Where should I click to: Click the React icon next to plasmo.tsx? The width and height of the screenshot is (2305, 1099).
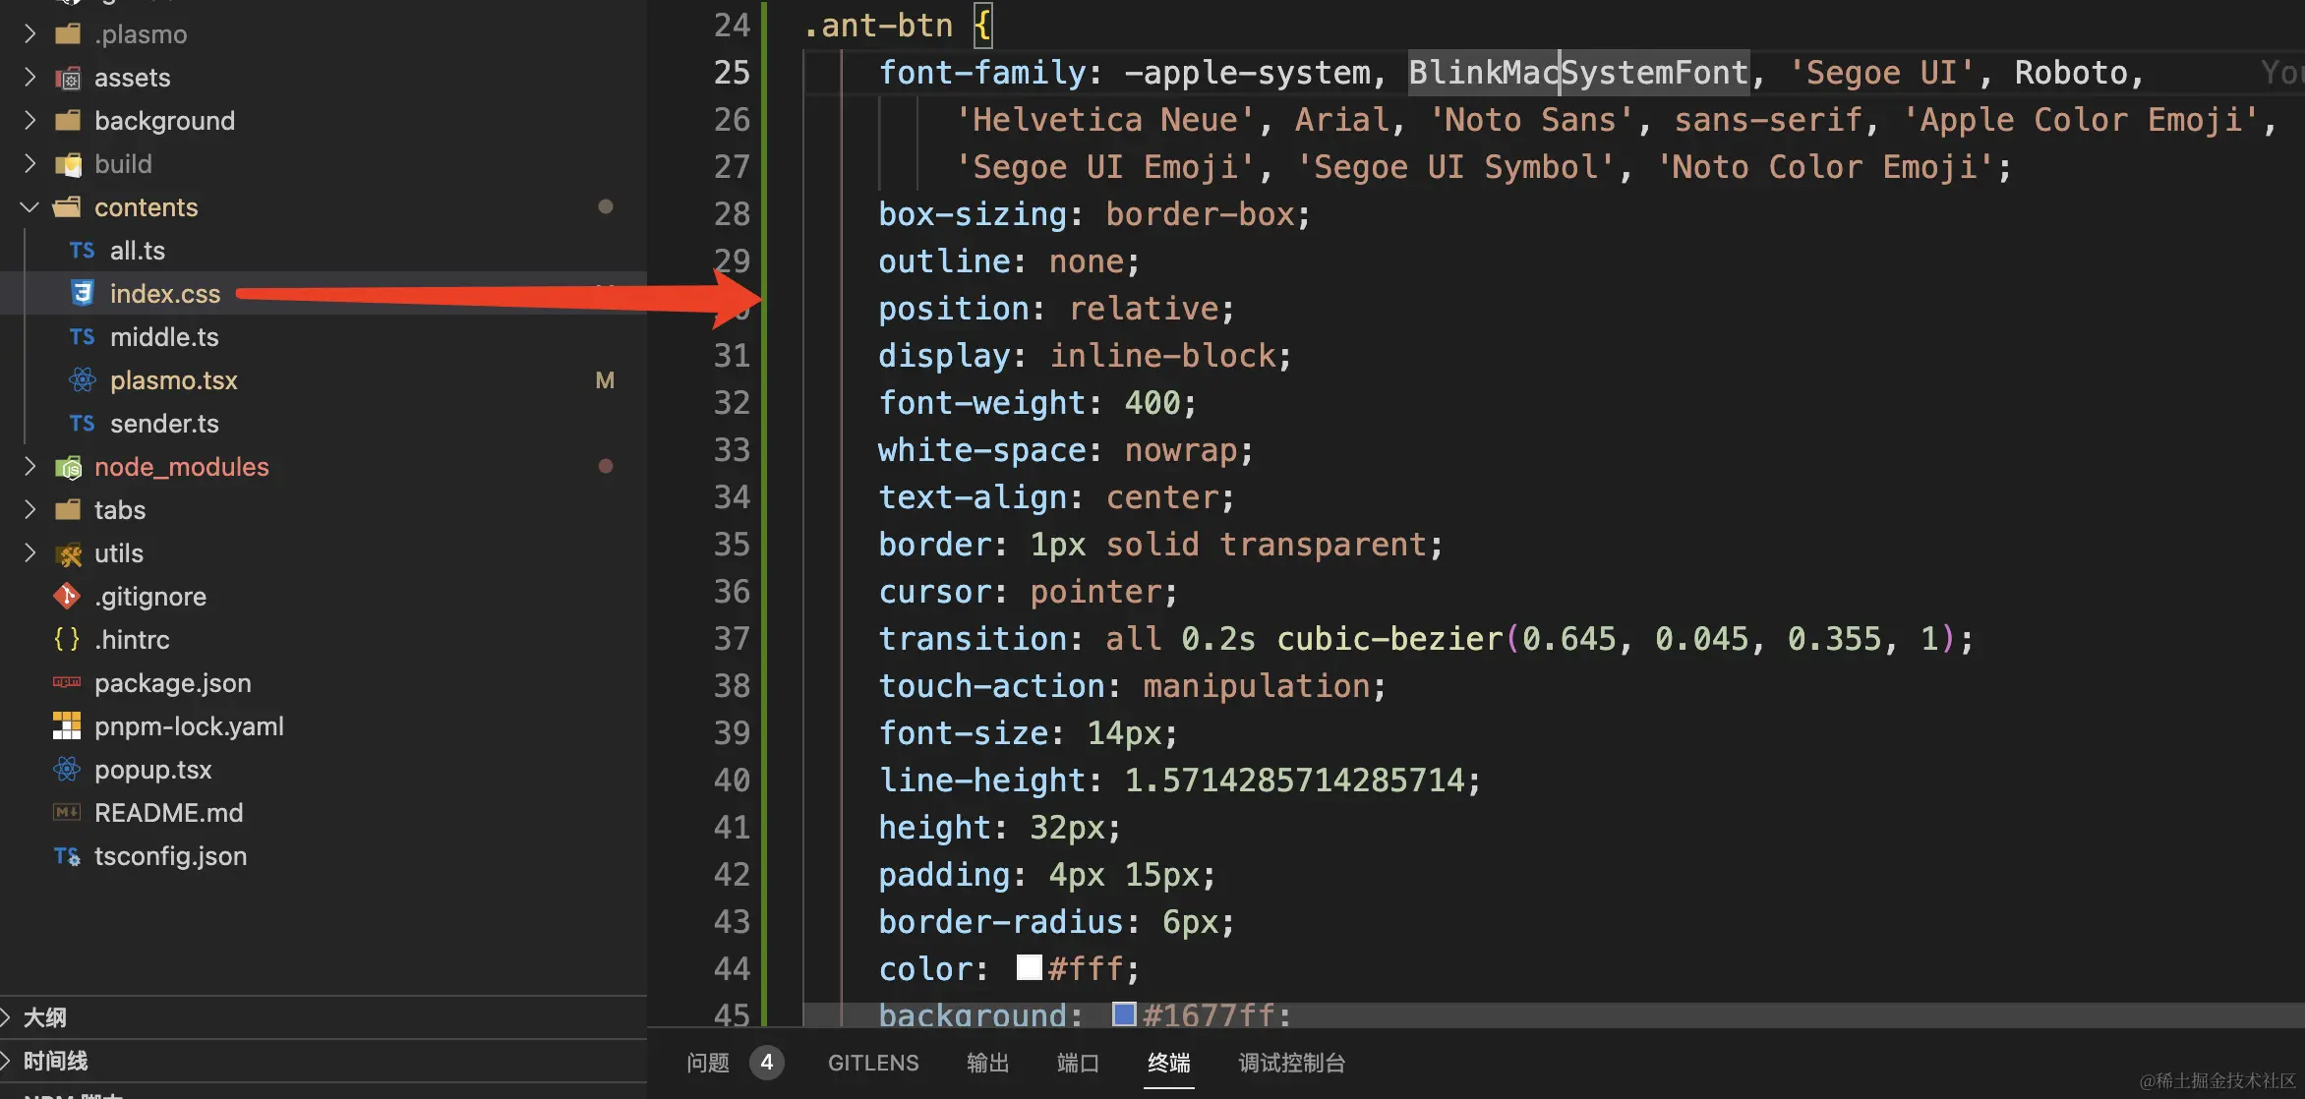pos(82,379)
